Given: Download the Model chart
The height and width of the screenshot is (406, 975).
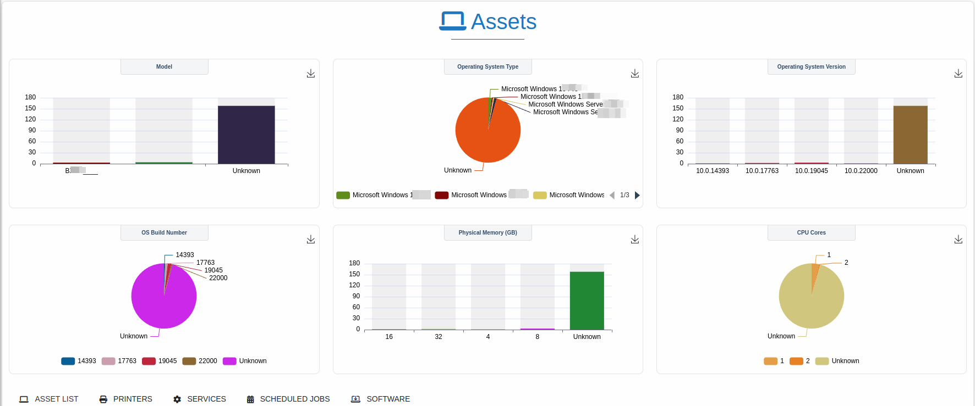Looking at the screenshot, I should click(311, 74).
